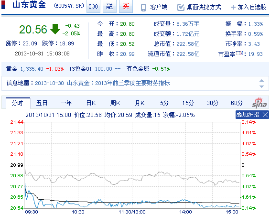270x214 pixels.
Task: Click the sina logo icon
Action: (259, 103)
